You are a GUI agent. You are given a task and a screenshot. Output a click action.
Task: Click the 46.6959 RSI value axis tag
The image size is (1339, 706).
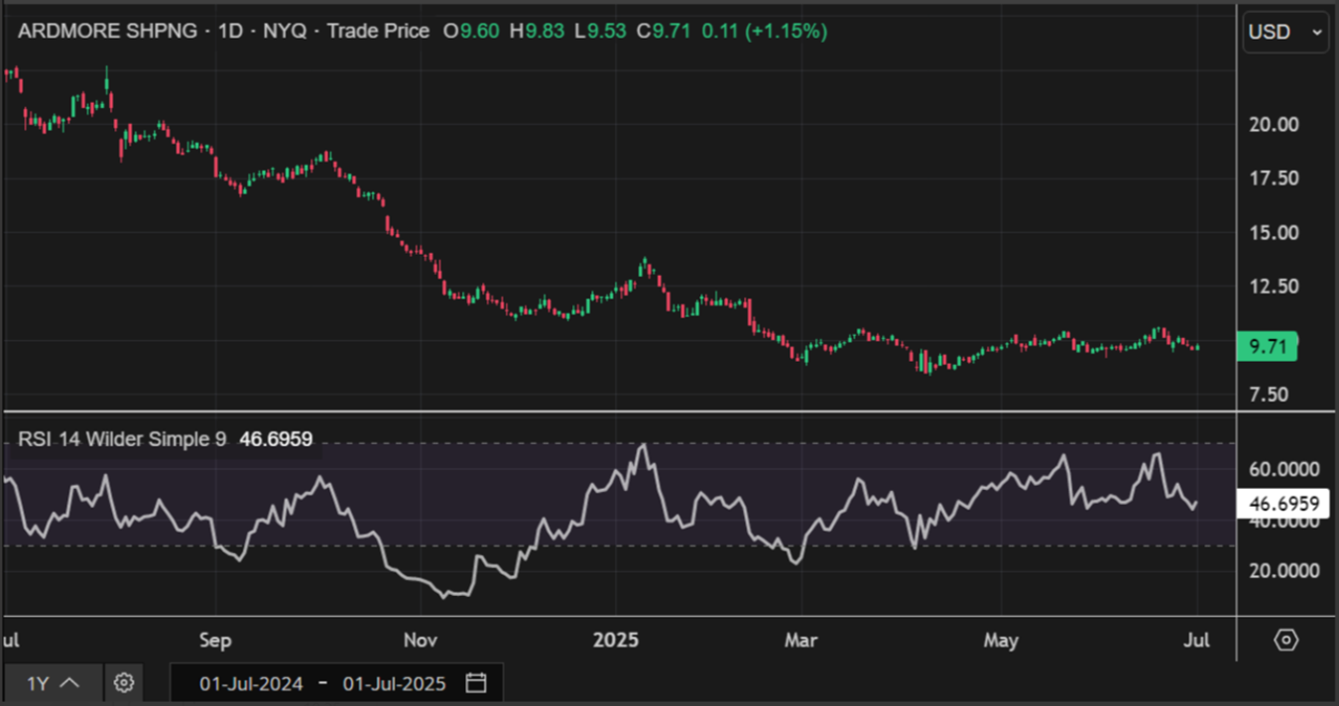point(1283,504)
